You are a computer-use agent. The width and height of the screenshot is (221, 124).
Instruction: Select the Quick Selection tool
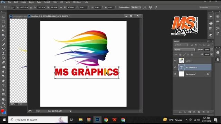(x=3, y=31)
